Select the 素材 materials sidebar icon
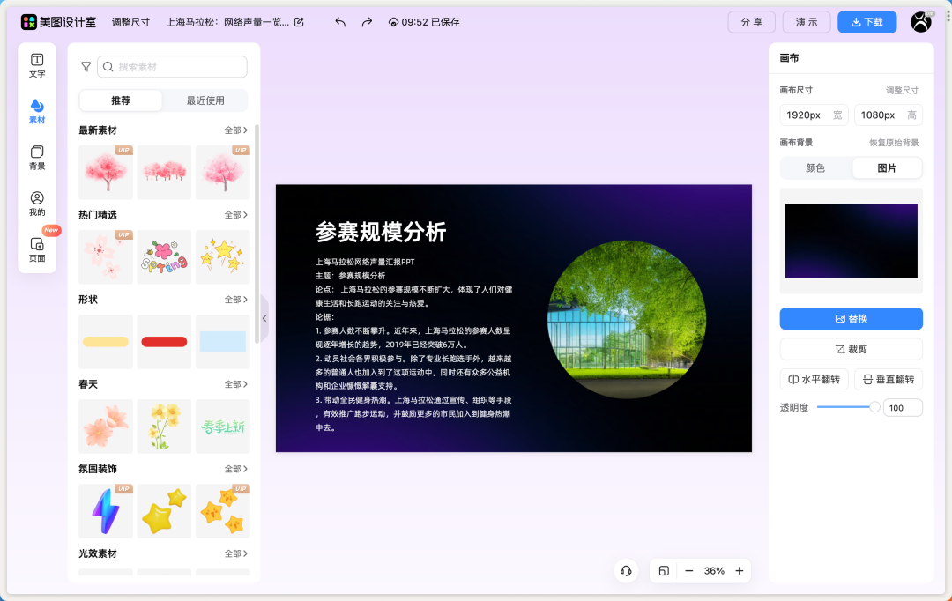The image size is (952, 601). [37, 112]
